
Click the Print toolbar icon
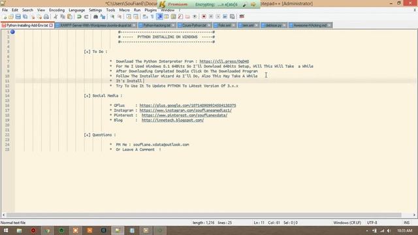[46, 16]
